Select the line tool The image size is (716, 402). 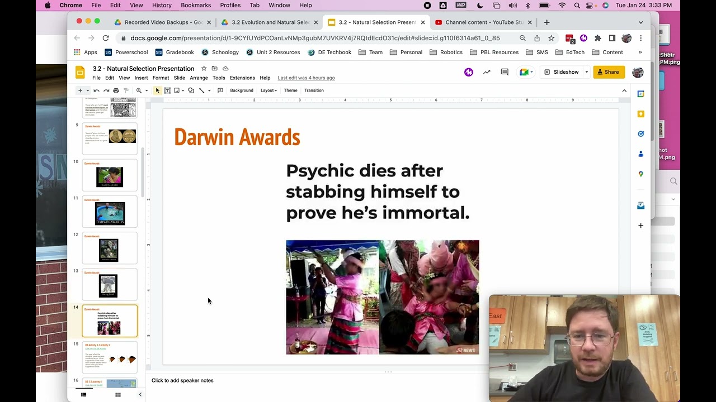201,90
